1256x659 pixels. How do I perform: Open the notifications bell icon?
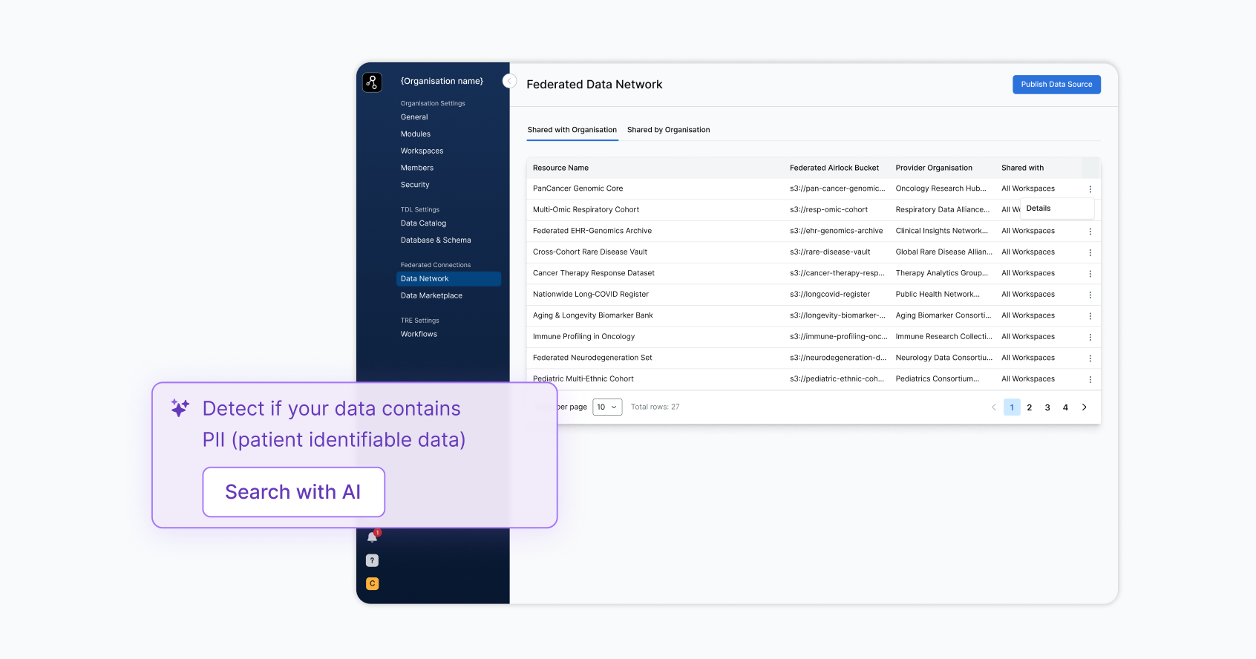(x=373, y=537)
